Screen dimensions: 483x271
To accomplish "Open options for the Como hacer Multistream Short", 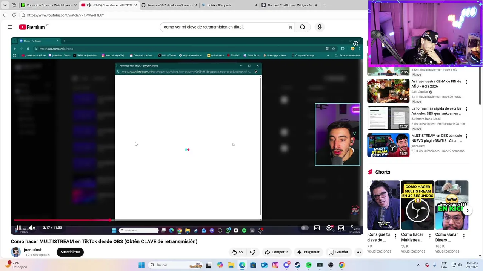I will point(430,237).
